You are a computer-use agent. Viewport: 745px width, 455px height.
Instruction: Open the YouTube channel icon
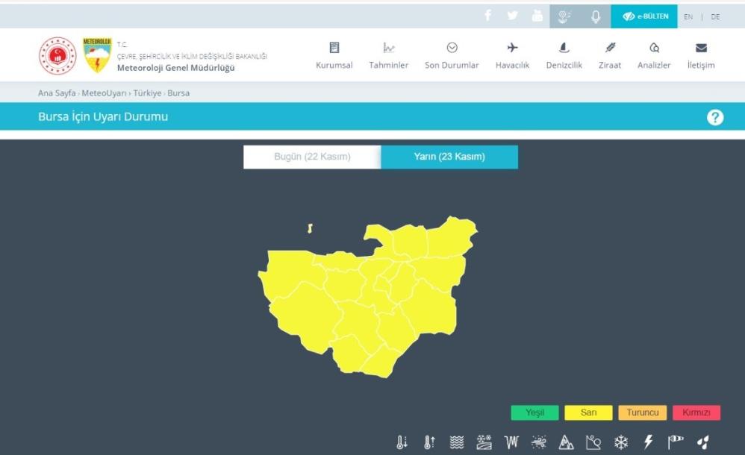coord(537,16)
